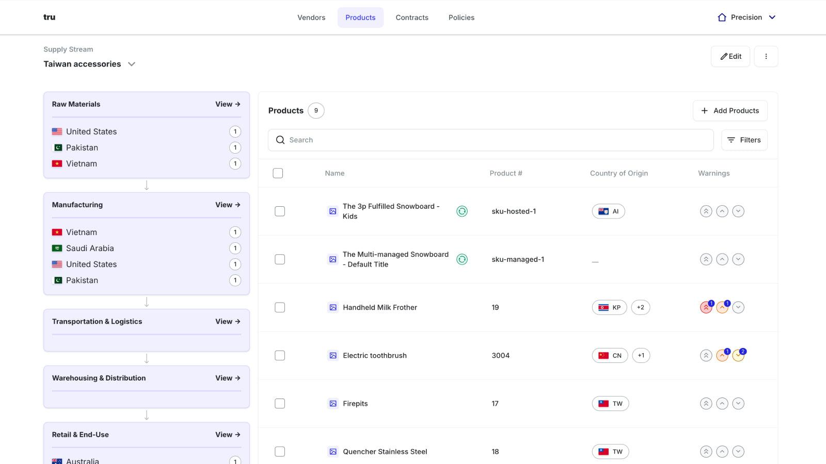The image size is (826, 464).
Task: Select the Electric toothbrush row checkbox
Action: pyautogui.click(x=280, y=356)
